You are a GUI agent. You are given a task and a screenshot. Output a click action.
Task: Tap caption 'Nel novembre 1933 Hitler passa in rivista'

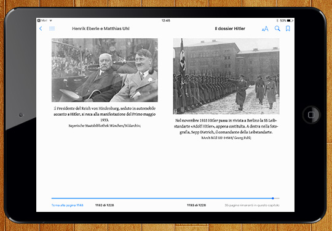(x=215, y=121)
